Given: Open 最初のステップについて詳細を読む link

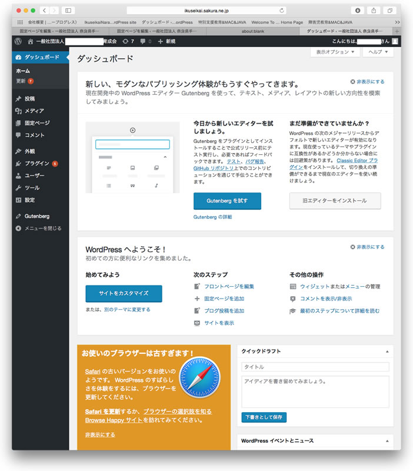Looking at the screenshot, I should coord(340,311).
